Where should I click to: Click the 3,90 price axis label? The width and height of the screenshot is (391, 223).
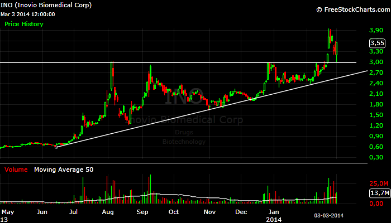coord(376,30)
